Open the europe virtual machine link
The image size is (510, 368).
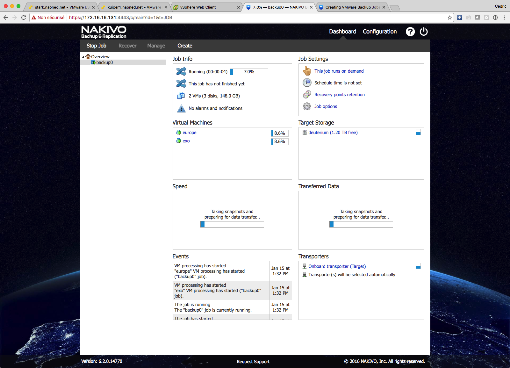tap(189, 133)
